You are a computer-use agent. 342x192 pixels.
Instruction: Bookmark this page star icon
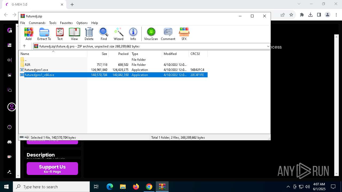click(x=291, y=15)
